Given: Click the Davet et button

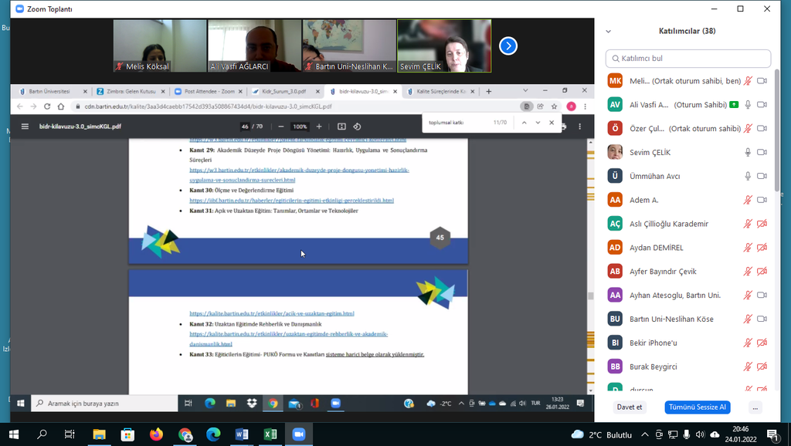Looking at the screenshot, I should tap(630, 407).
